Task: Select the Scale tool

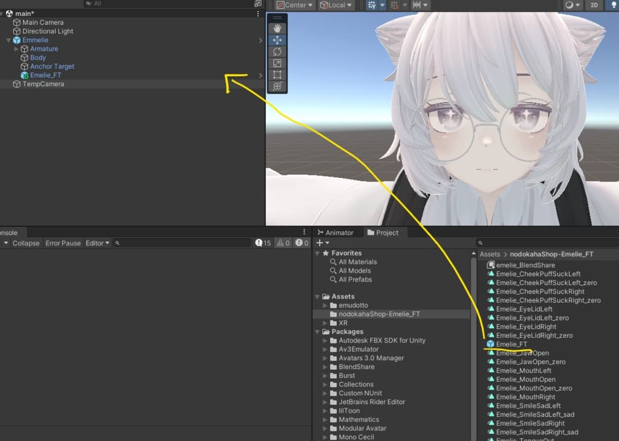Action: pos(277,63)
